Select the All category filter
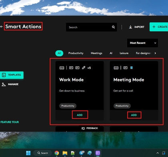 point(59,53)
